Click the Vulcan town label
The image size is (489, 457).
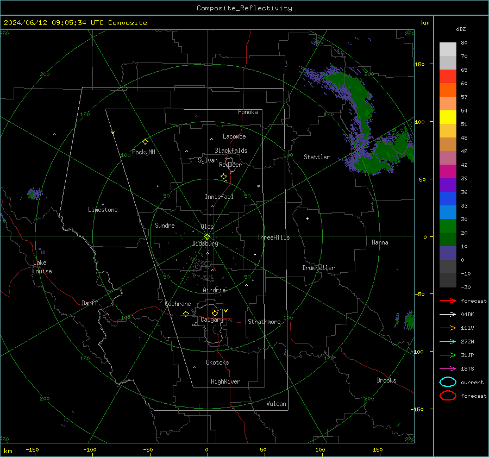pyautogui.click(x=277, y=404)
